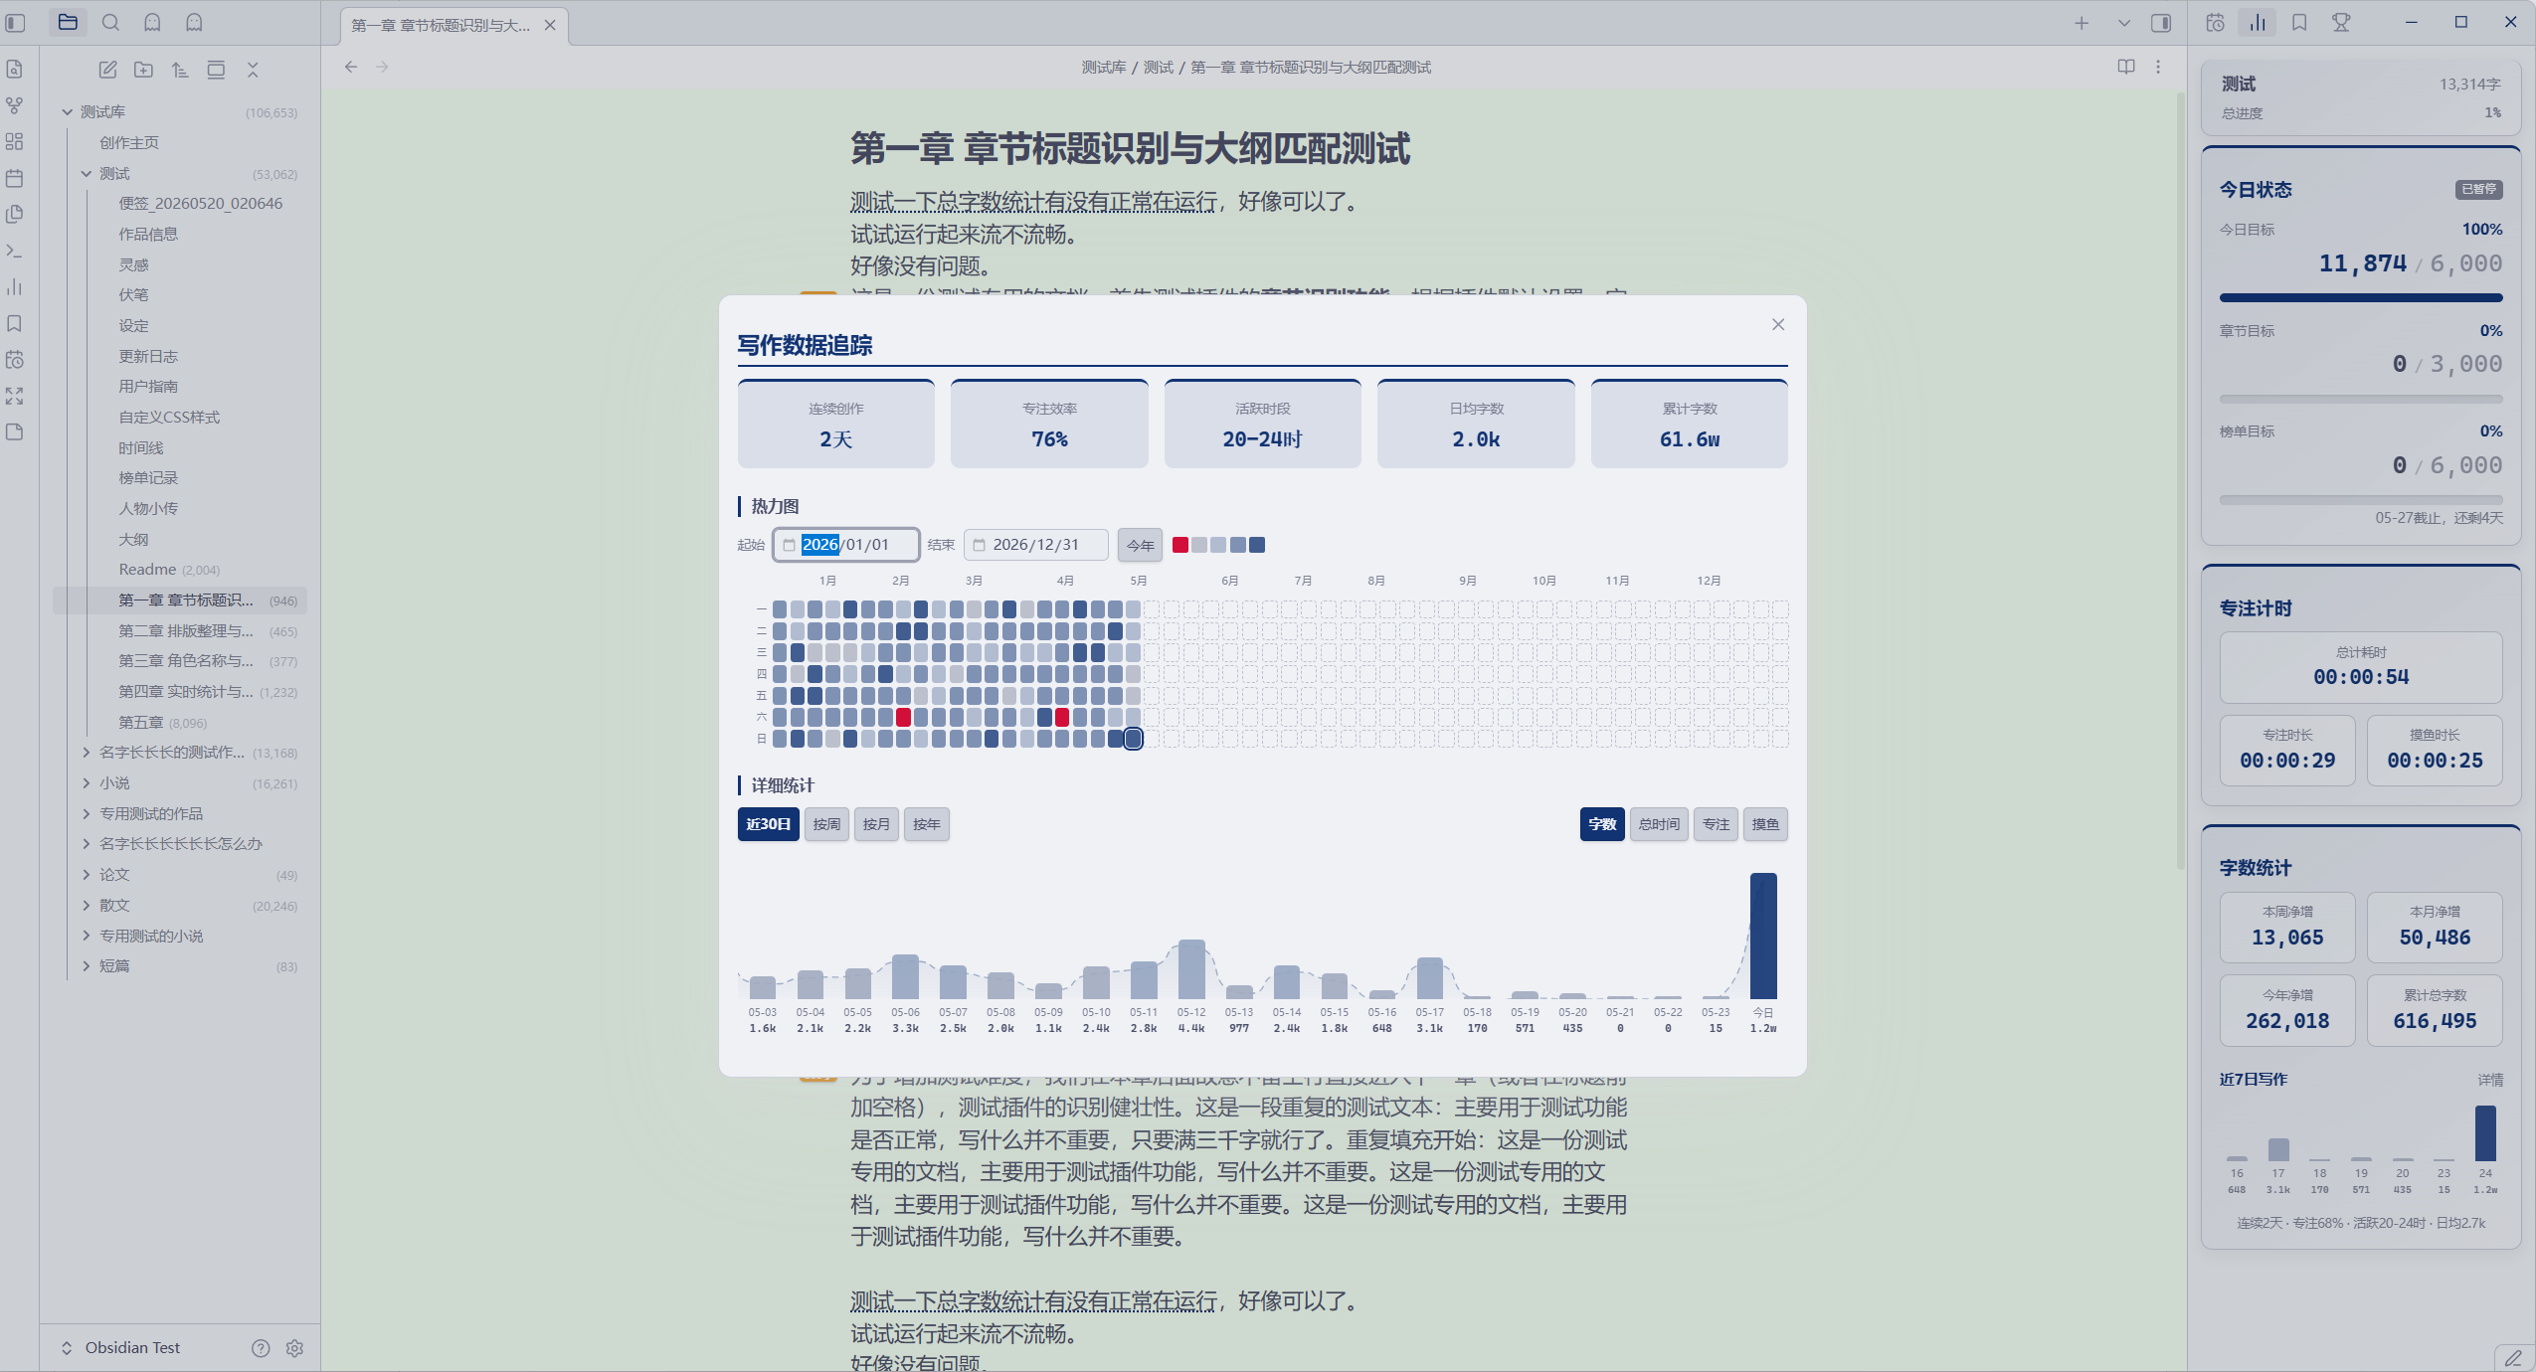Toggle reading view with the book icon

coord(2126,67)
